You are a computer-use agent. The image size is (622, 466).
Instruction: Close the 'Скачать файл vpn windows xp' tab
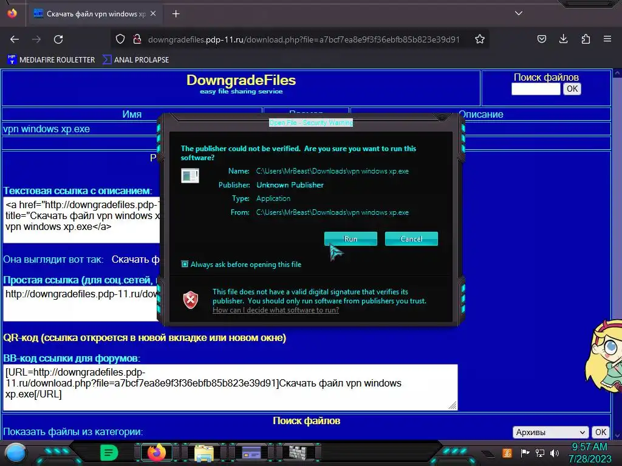153,13
